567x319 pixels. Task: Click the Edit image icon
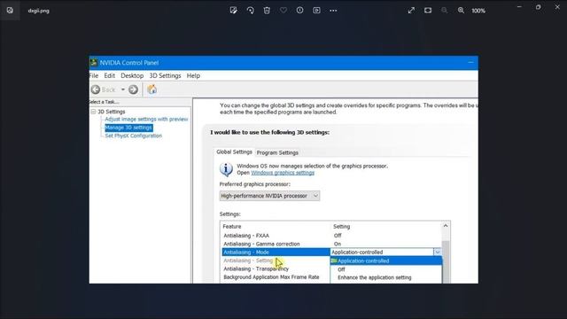coord(234,11)
